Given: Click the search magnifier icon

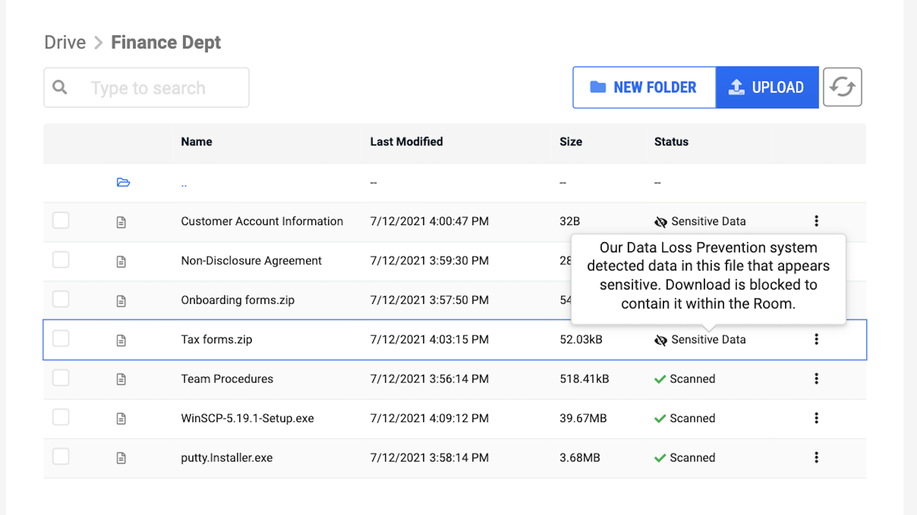Looking at the screenshot, I should (x=60, y=87).
